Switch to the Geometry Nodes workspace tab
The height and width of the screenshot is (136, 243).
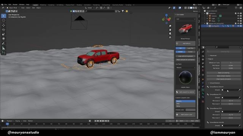pyautogui.click(x=118, y=5)
